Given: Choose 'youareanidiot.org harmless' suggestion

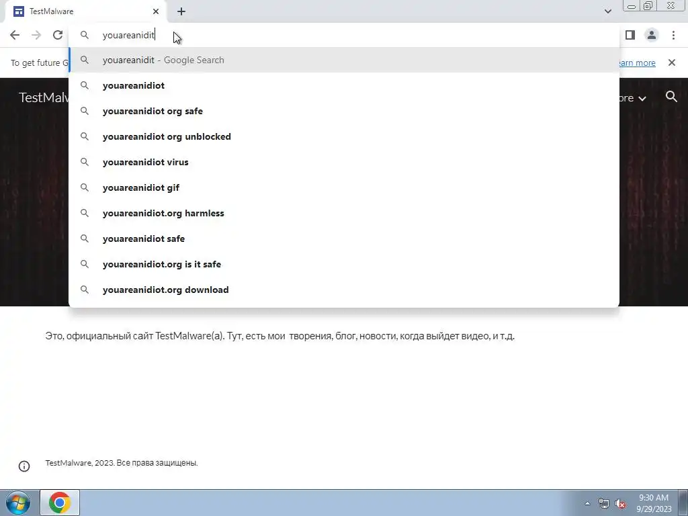Looking at the screenshot, I should (344, 213).
